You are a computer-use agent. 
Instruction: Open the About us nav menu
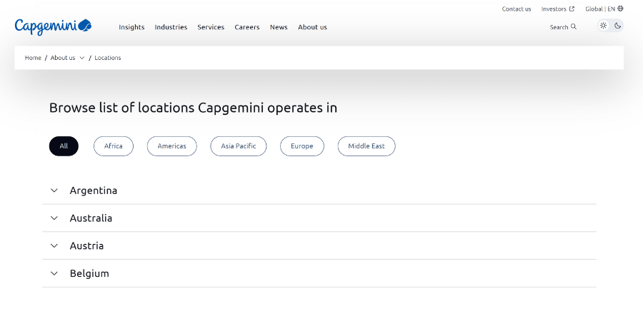coord(312,27)
